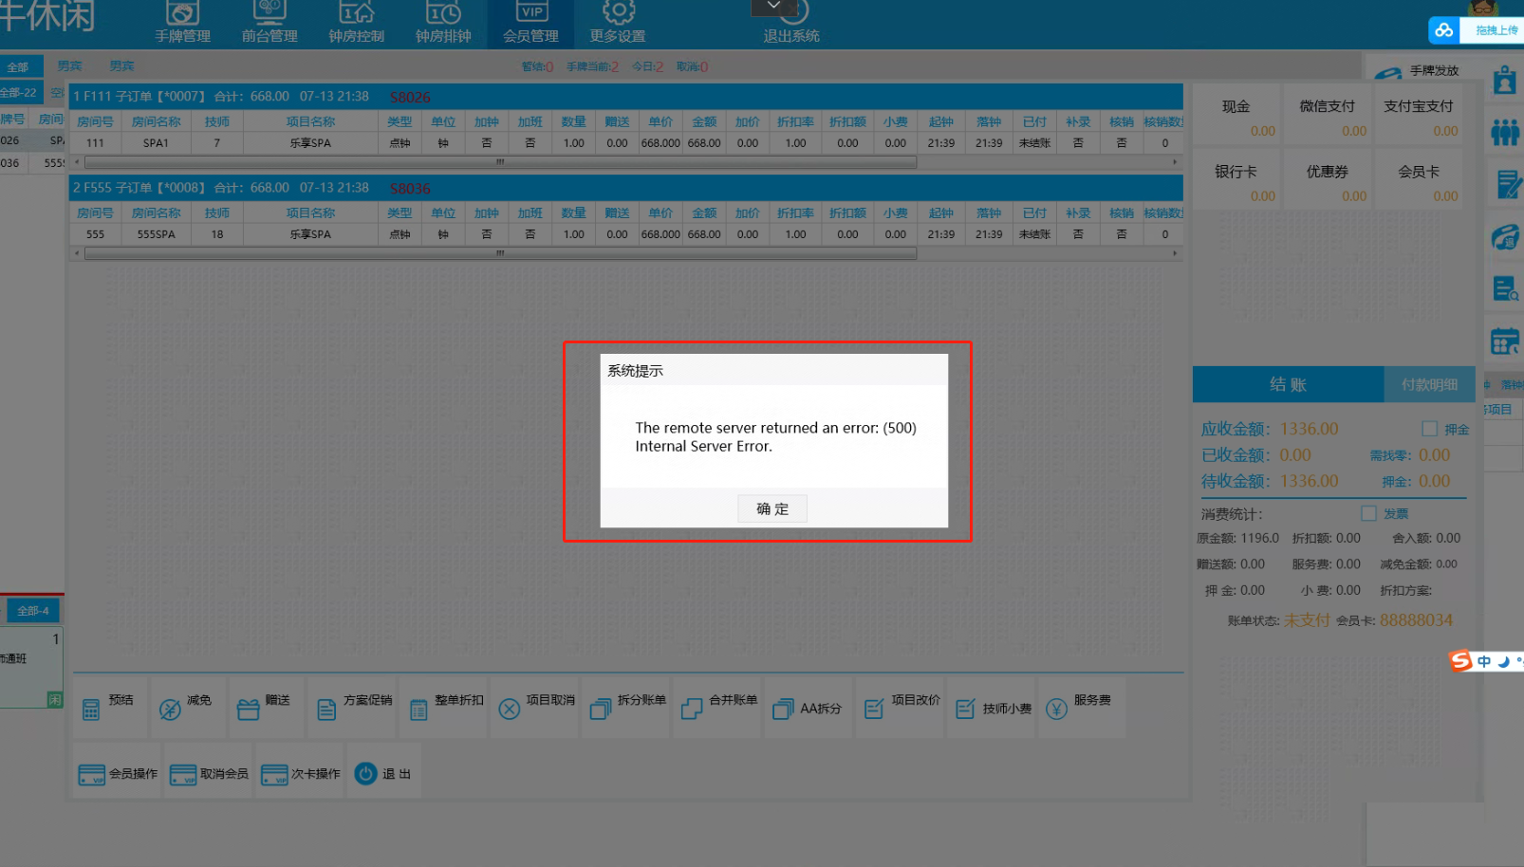The image size is (1524, 867).
Task: Switch to the 会员管理 VIP tab
Action: [x=530, y=23]
